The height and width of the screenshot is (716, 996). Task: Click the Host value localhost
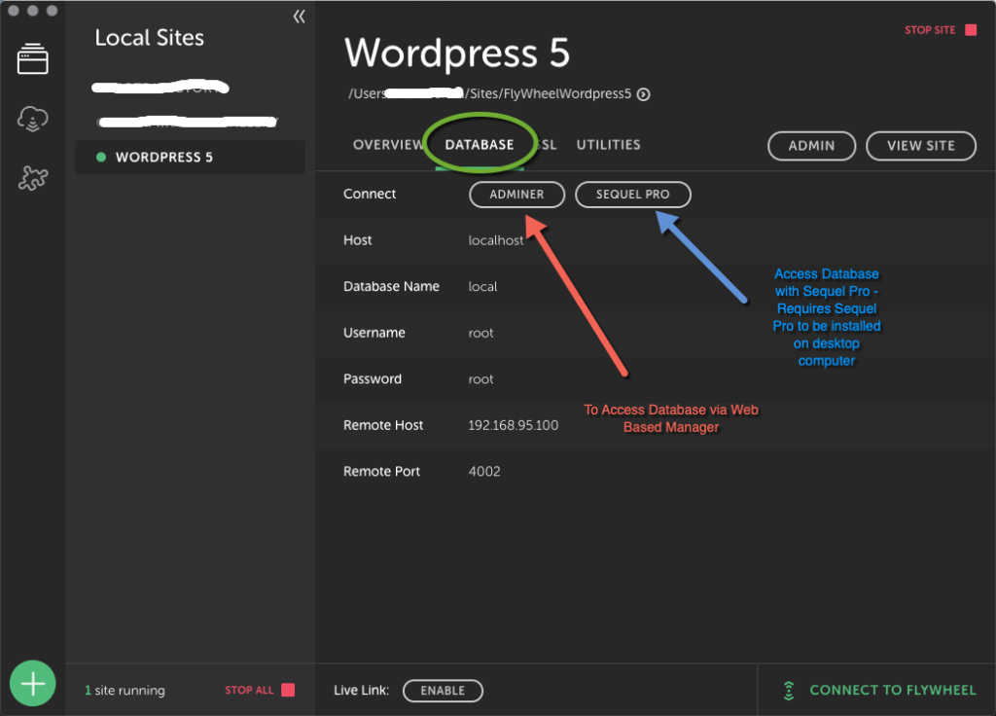coord(496,240)
